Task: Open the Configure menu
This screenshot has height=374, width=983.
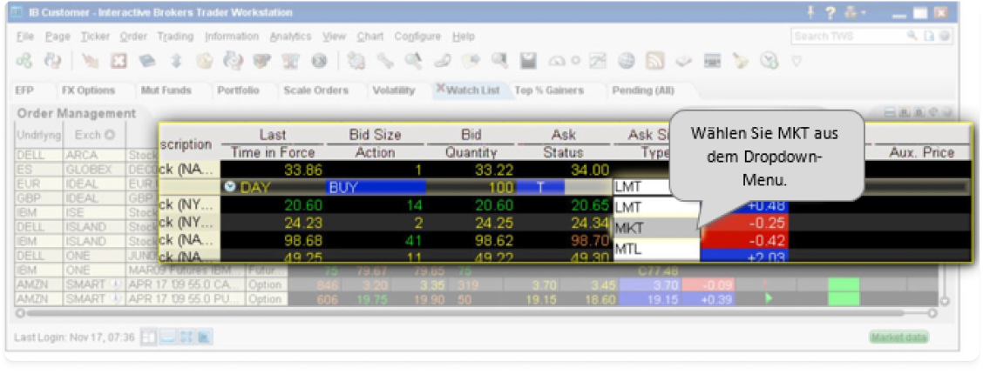Action: pos(417,37)
